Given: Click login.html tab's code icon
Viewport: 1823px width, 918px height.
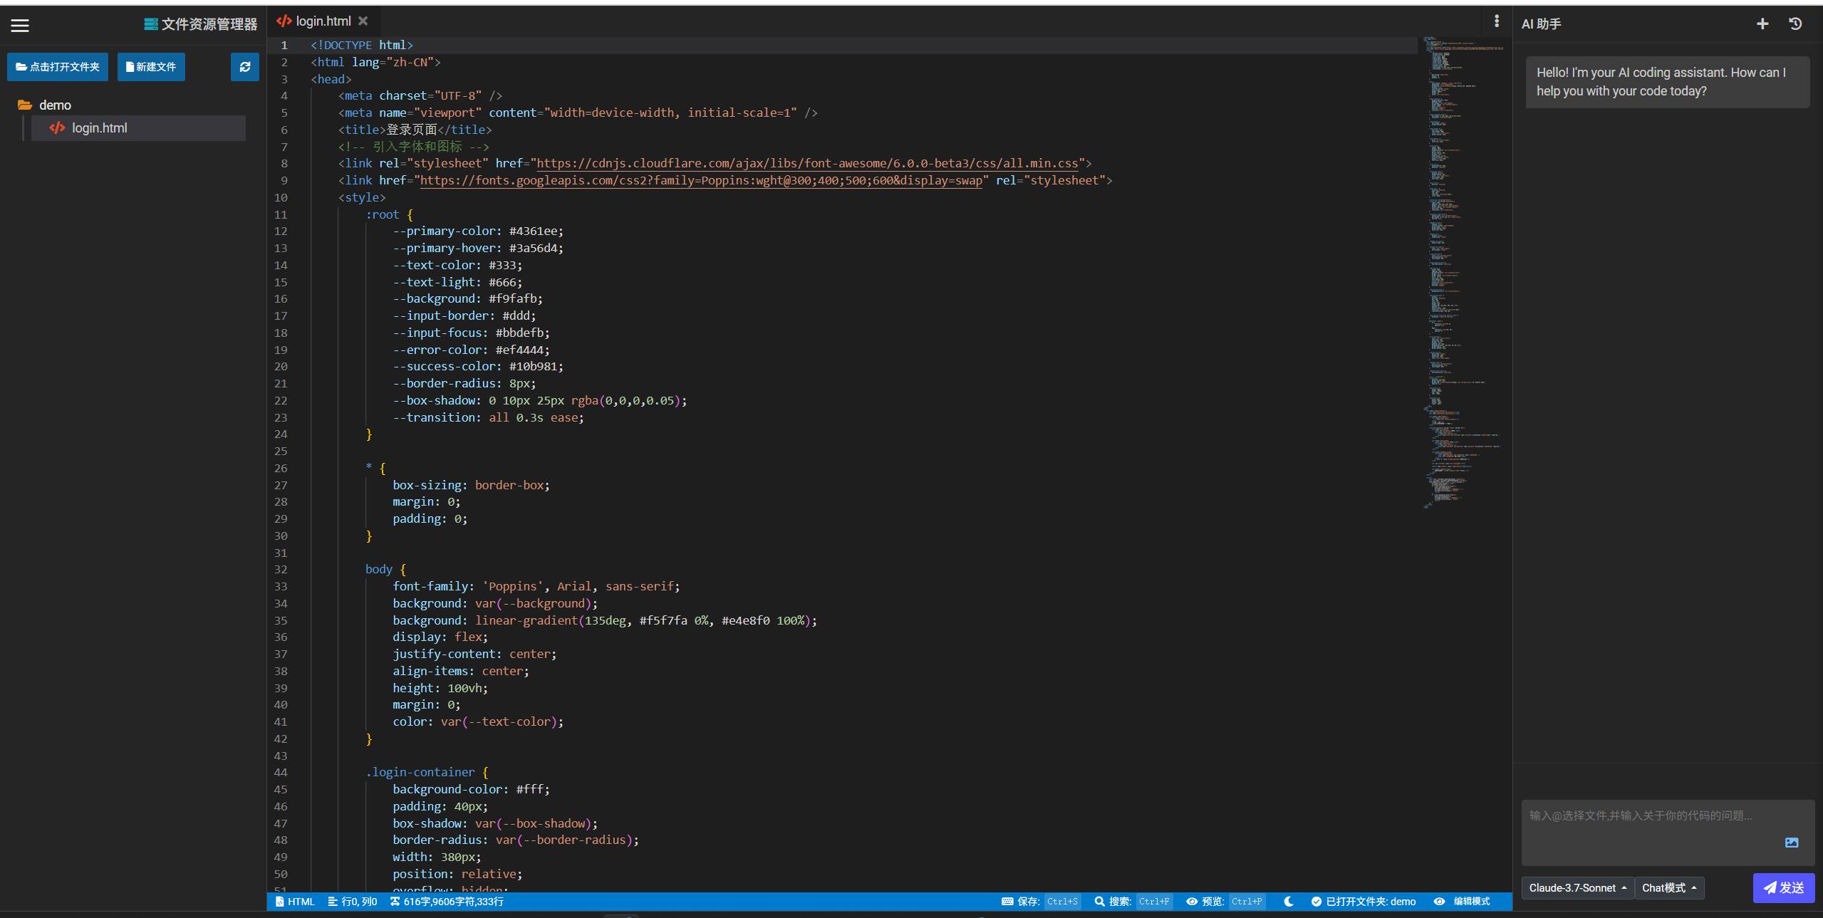Looking at the screenshot, I should point(284,21).
